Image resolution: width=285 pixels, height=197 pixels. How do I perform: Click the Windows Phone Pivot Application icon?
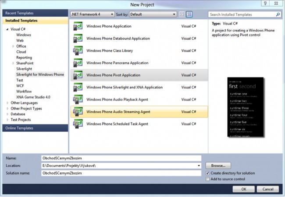tap(78, 75)
